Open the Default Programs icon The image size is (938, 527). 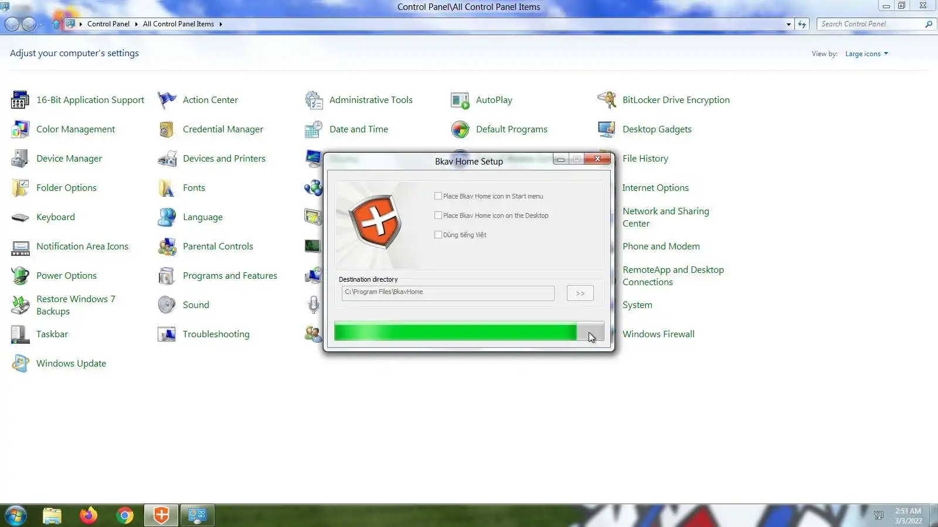click(460, 129)
